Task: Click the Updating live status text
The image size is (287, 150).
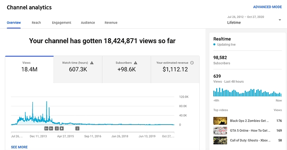Action: [226, 44]
